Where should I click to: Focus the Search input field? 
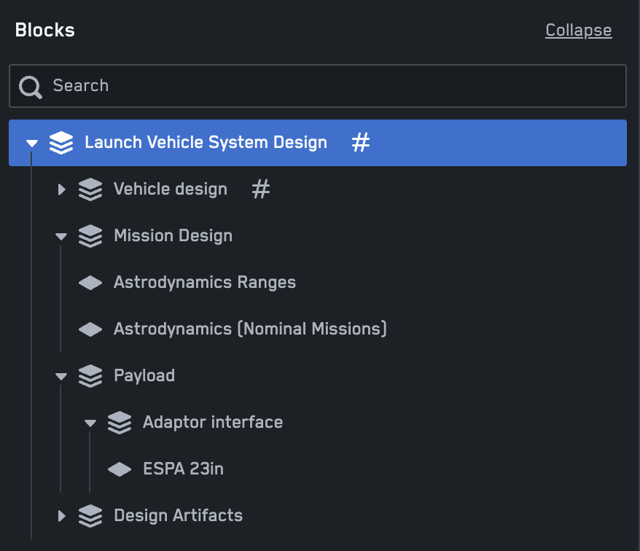pyautogui.click(x=318, y=86)
